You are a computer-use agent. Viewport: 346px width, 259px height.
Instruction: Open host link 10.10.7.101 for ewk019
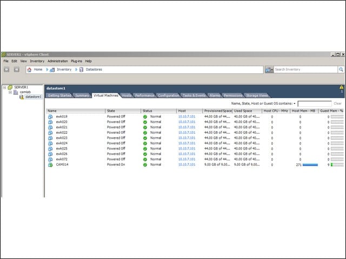coord(187,117)
